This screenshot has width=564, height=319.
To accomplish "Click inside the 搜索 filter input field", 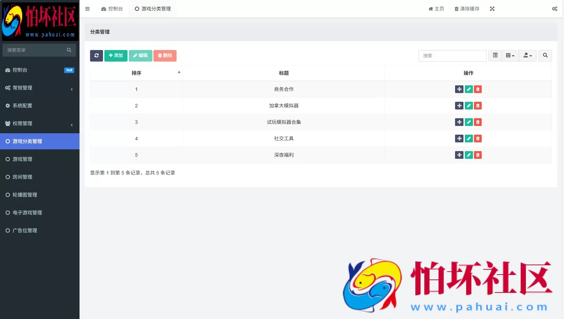I will [x=452, y=56].
